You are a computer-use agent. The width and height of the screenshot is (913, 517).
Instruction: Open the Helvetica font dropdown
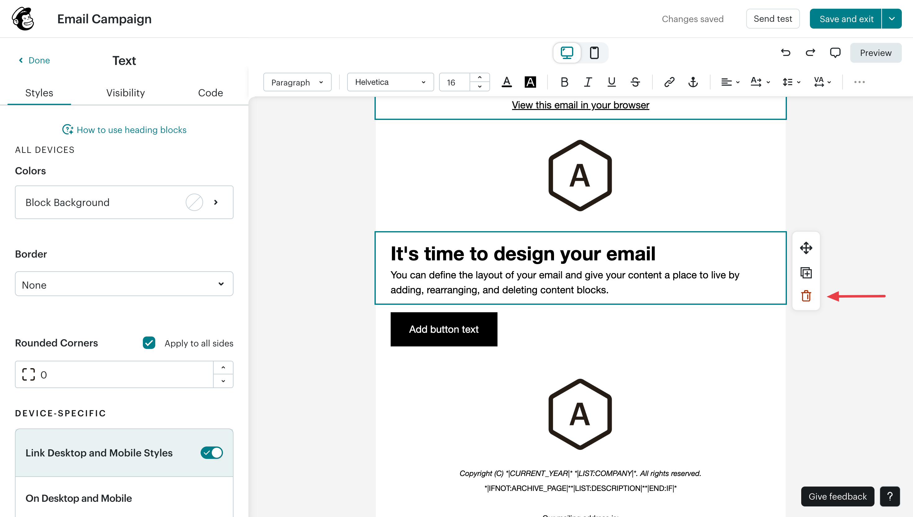coord(390,82)
